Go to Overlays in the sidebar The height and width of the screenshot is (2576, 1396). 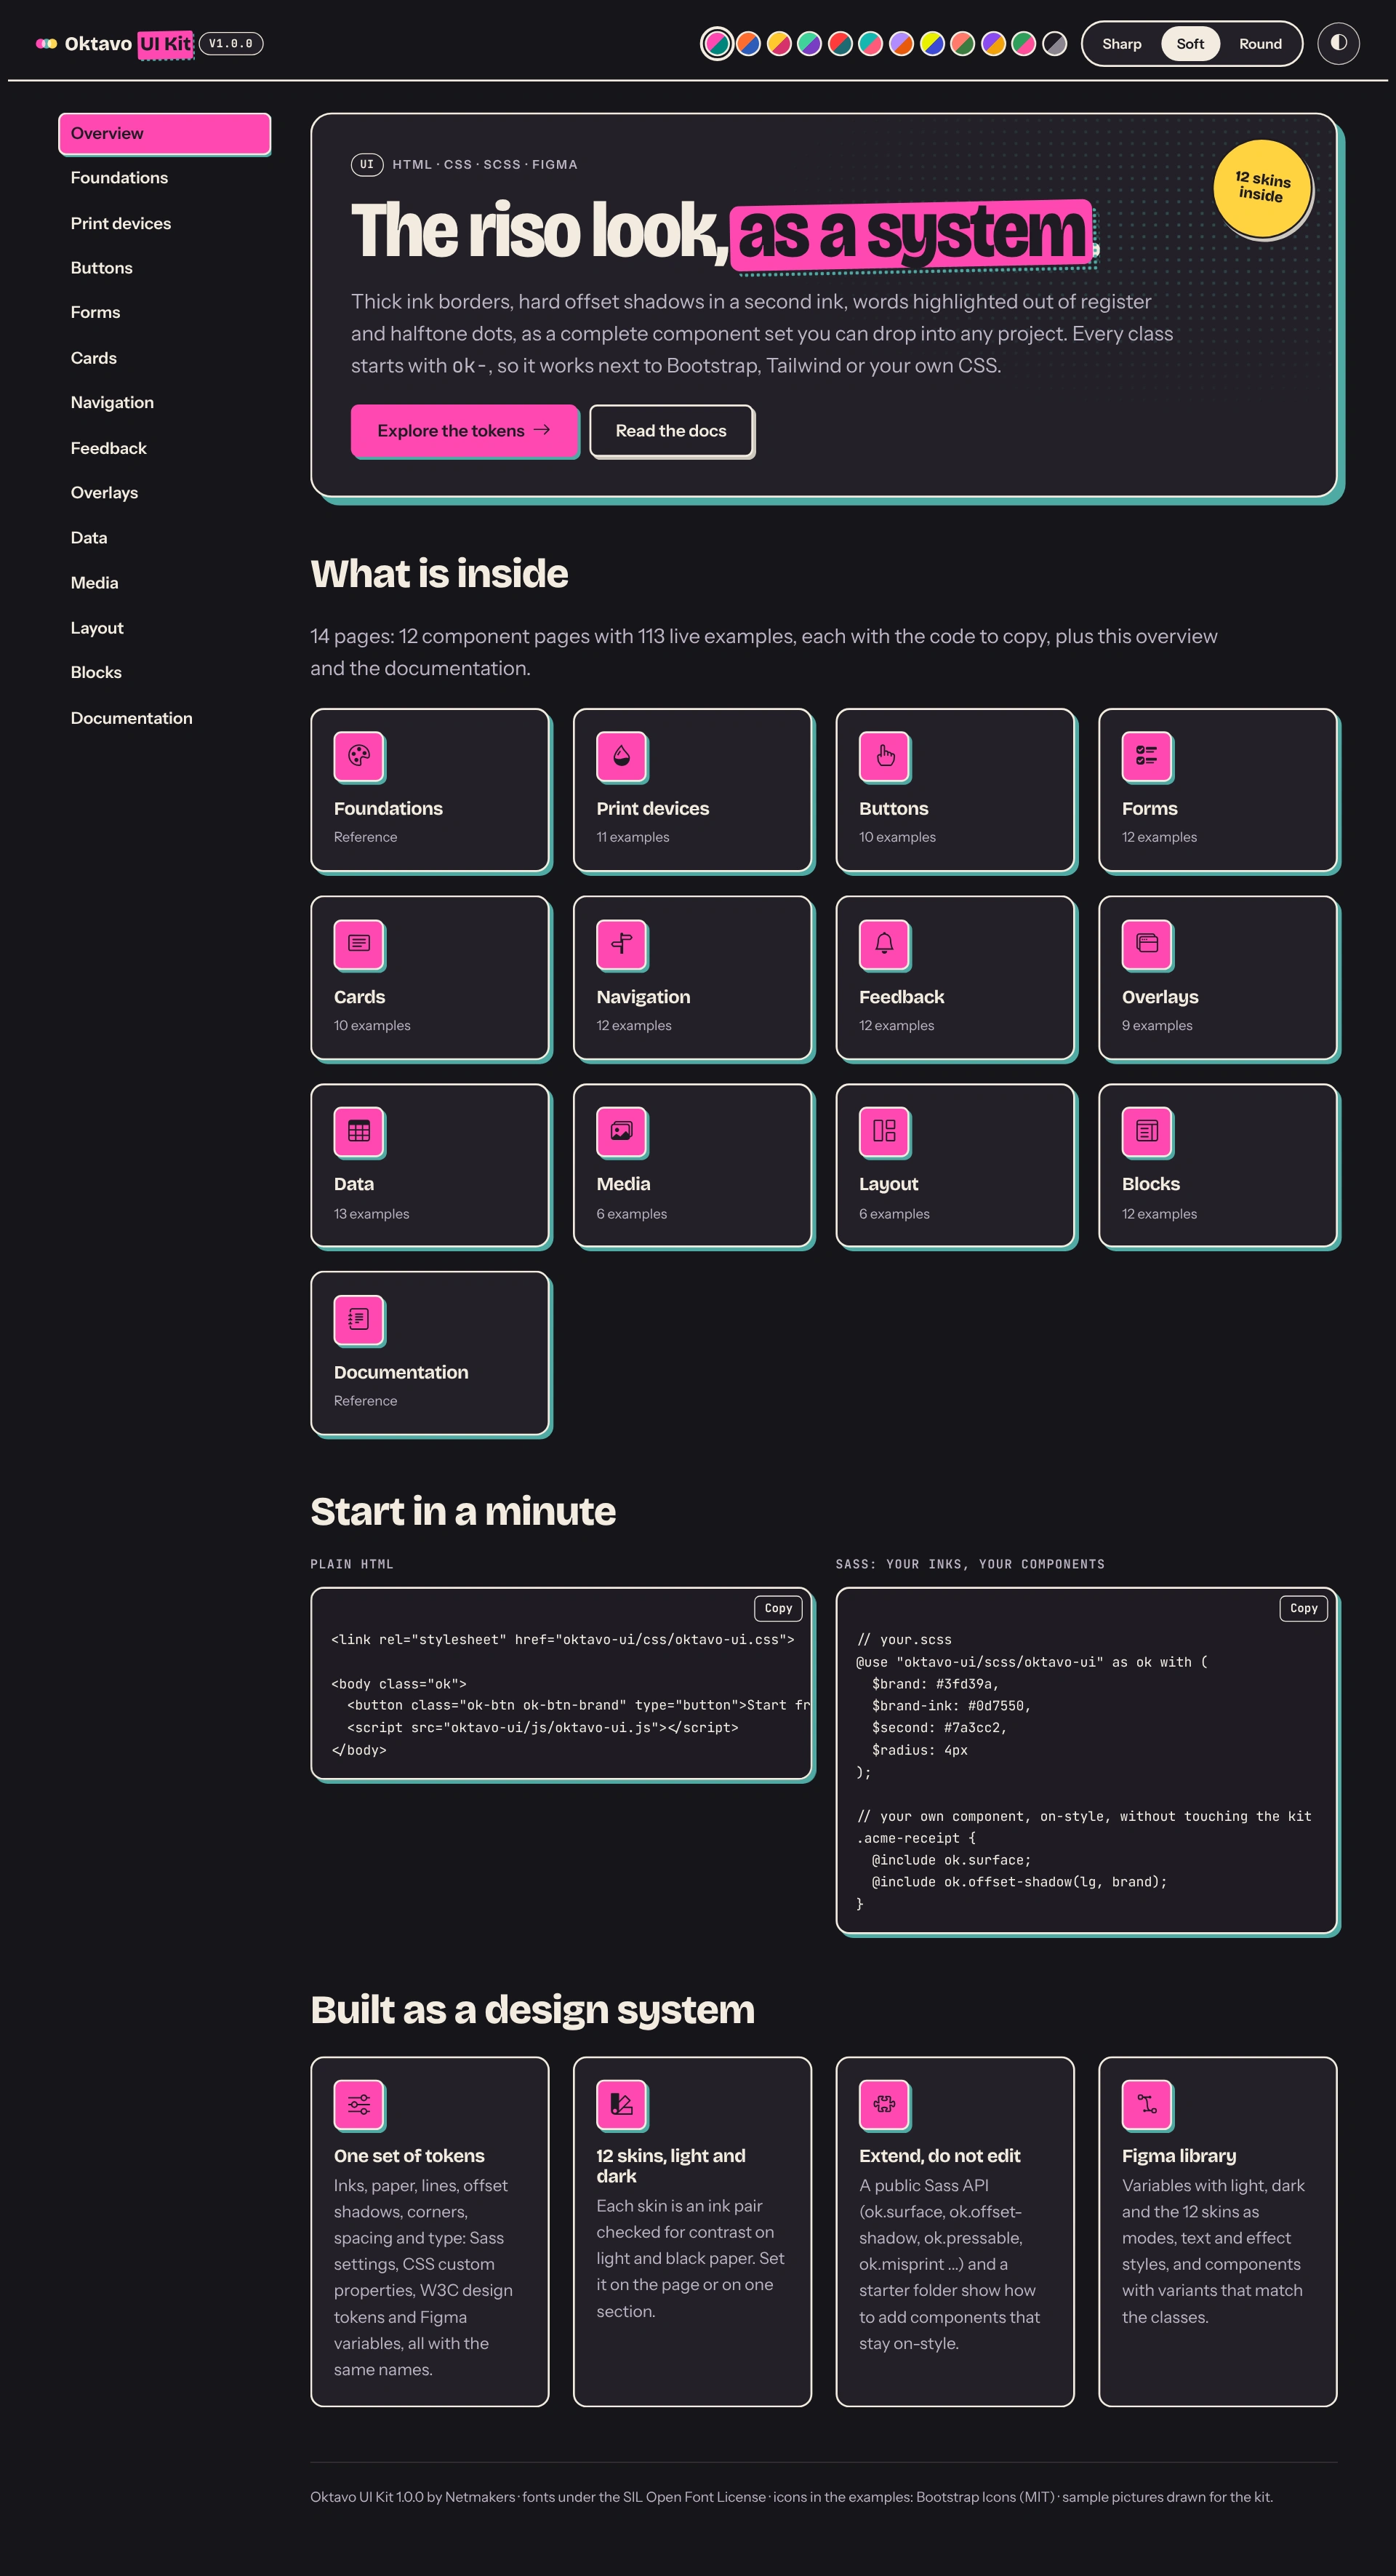click(x=165, y=493)
